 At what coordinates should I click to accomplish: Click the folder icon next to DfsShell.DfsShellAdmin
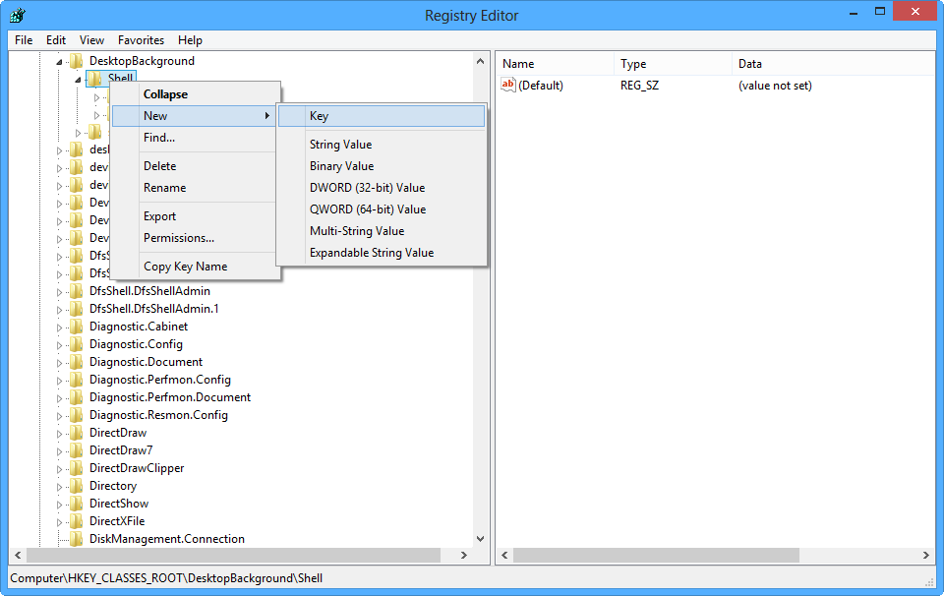pos(77,291)
